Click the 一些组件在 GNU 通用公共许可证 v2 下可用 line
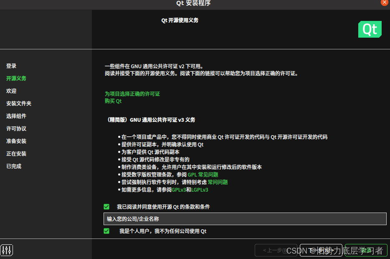The width and height of the screenshot is (390, 259). tap(154, 66)
